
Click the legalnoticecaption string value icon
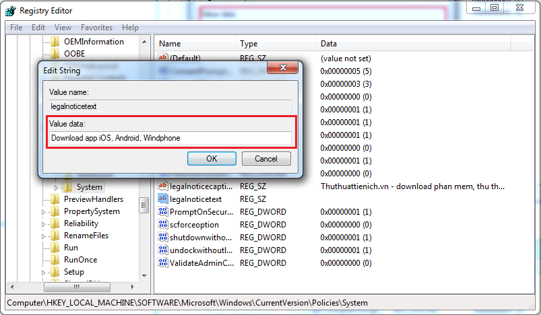click(162, 186)
